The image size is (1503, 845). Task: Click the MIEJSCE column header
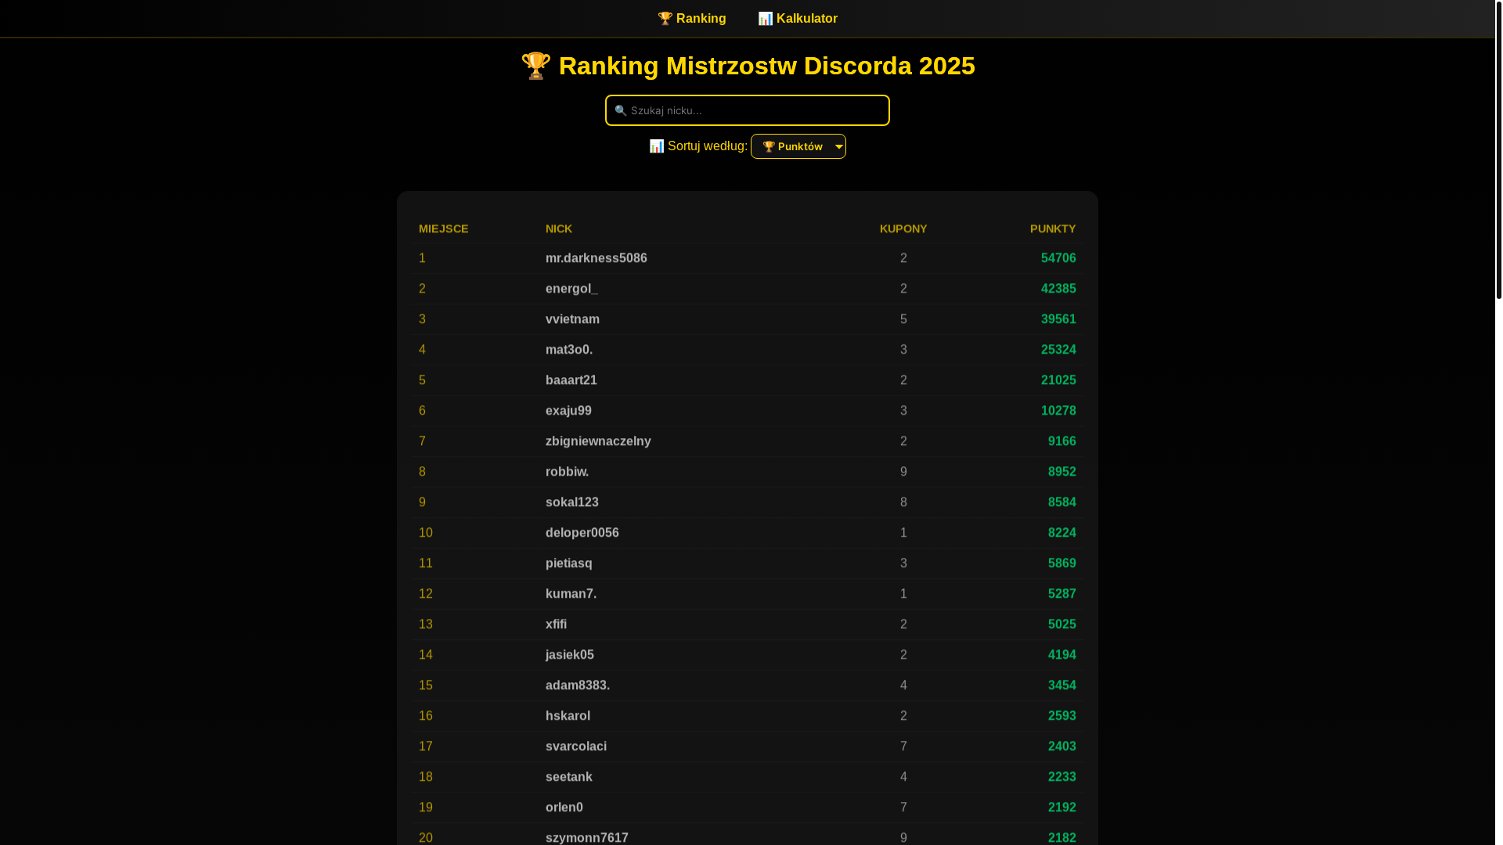pyautogui.click(x=444, y=228)
